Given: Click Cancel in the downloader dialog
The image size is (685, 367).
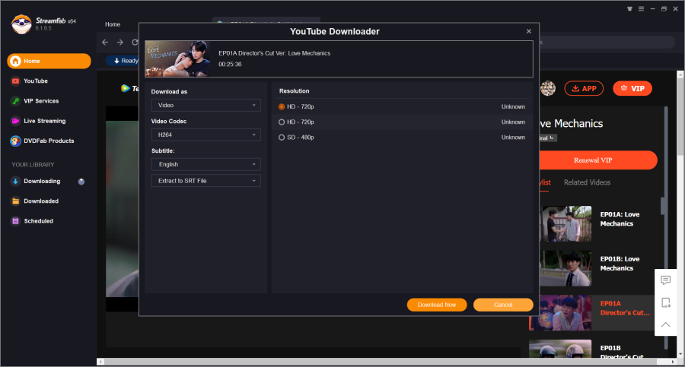Looking at the screenshot, I should click(x=503, y=305).
